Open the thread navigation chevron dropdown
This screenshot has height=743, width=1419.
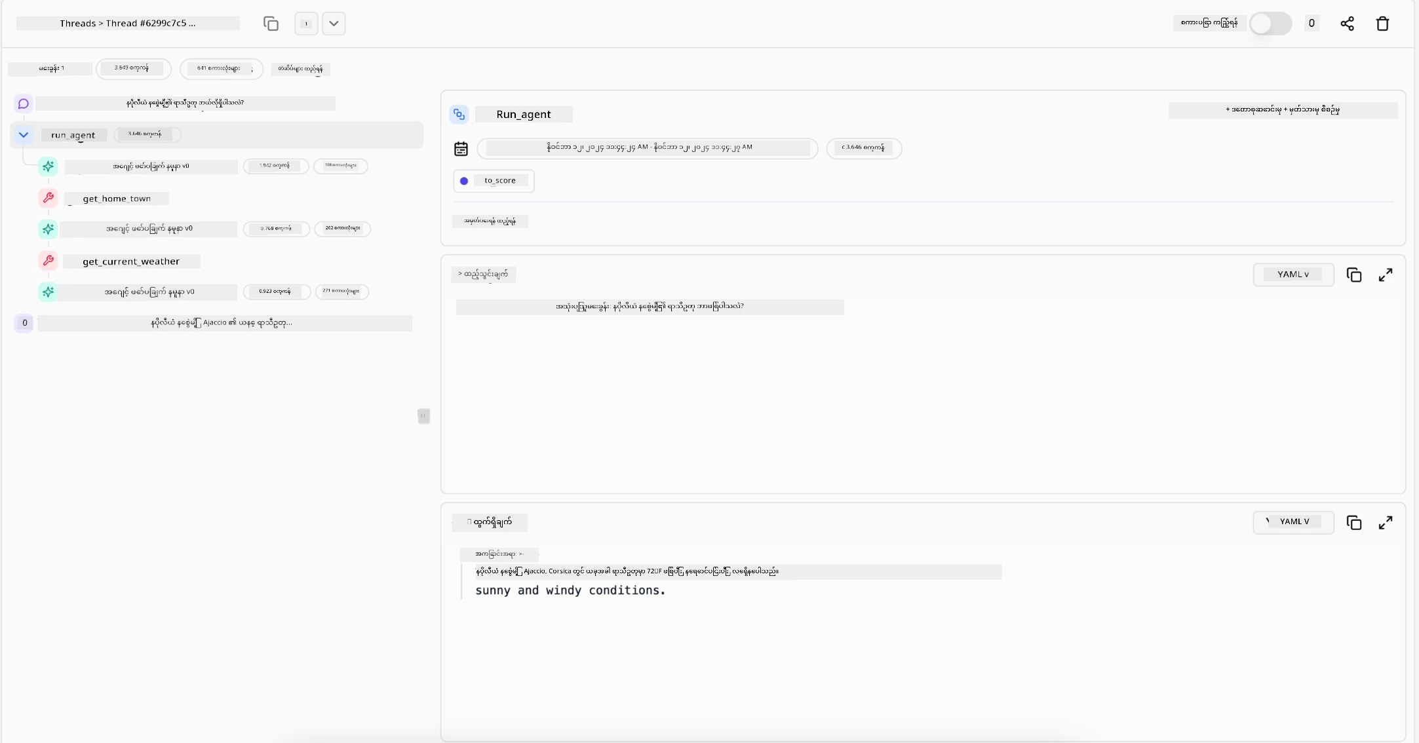334,24
